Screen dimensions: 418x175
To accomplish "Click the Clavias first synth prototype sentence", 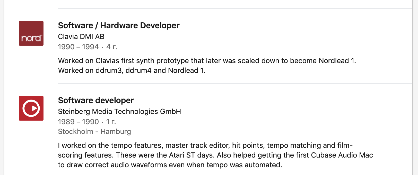I will click(x=207, y=61).
